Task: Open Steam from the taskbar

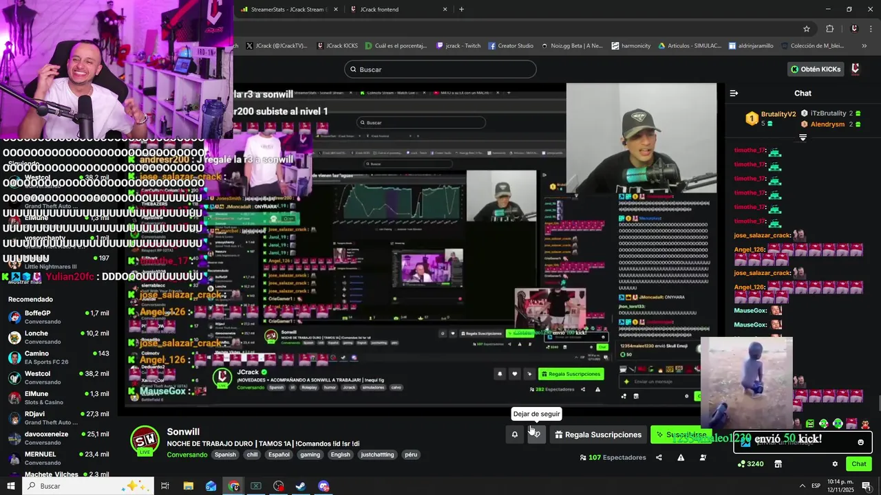Action: tap(301, 486)
